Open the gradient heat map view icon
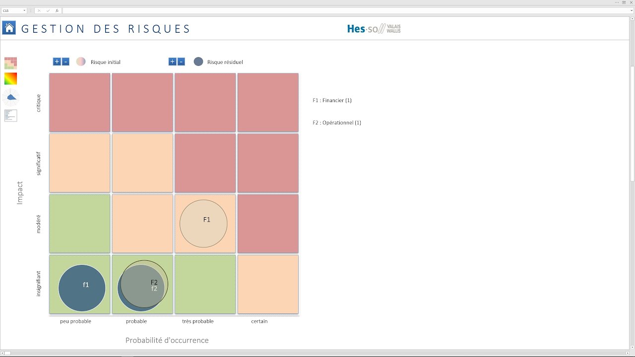Screen dimensions: 635x357 point(10,79)
